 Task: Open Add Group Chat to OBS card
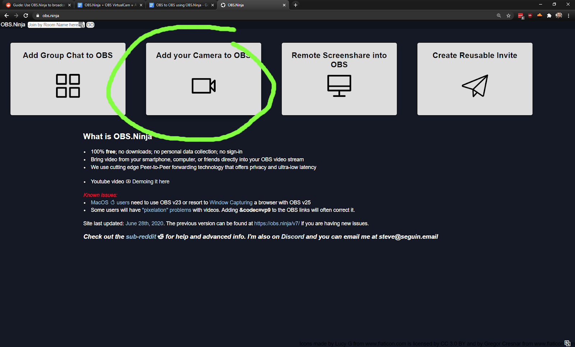click(x=68, y=79)
